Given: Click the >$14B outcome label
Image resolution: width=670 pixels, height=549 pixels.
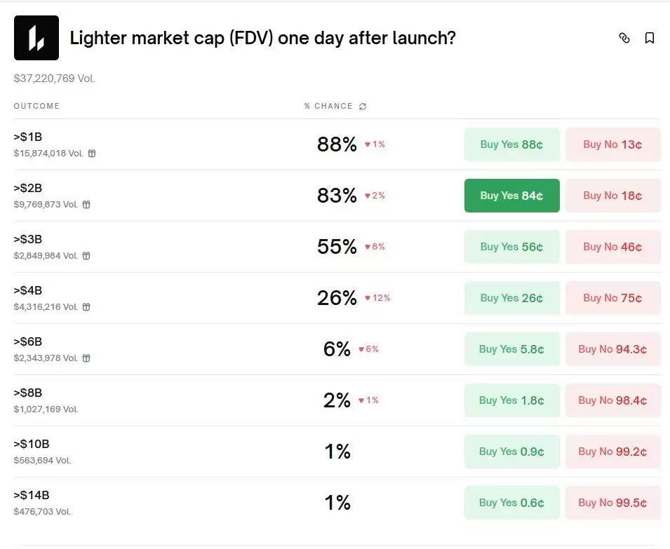Looking at the screenshot, I should 31,495.
